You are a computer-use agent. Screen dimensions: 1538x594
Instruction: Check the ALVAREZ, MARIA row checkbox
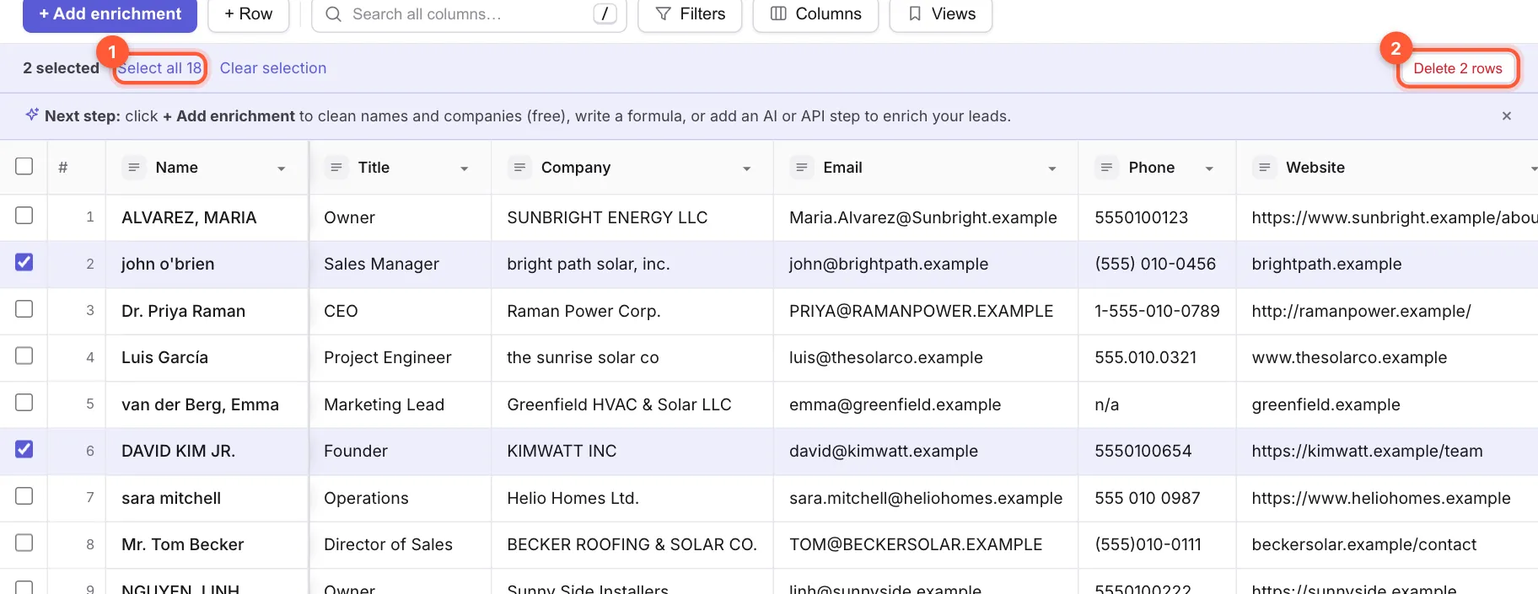point(24,216)
